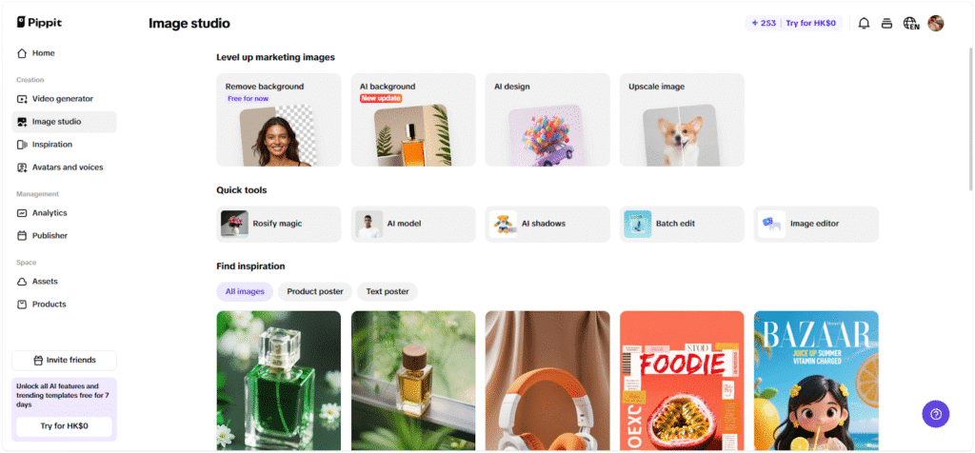Image resolution: width=975 pixels, height=453 pixels.
Task: Open the FOODIE poster thumbnail
Action: (x=682, y=381)
